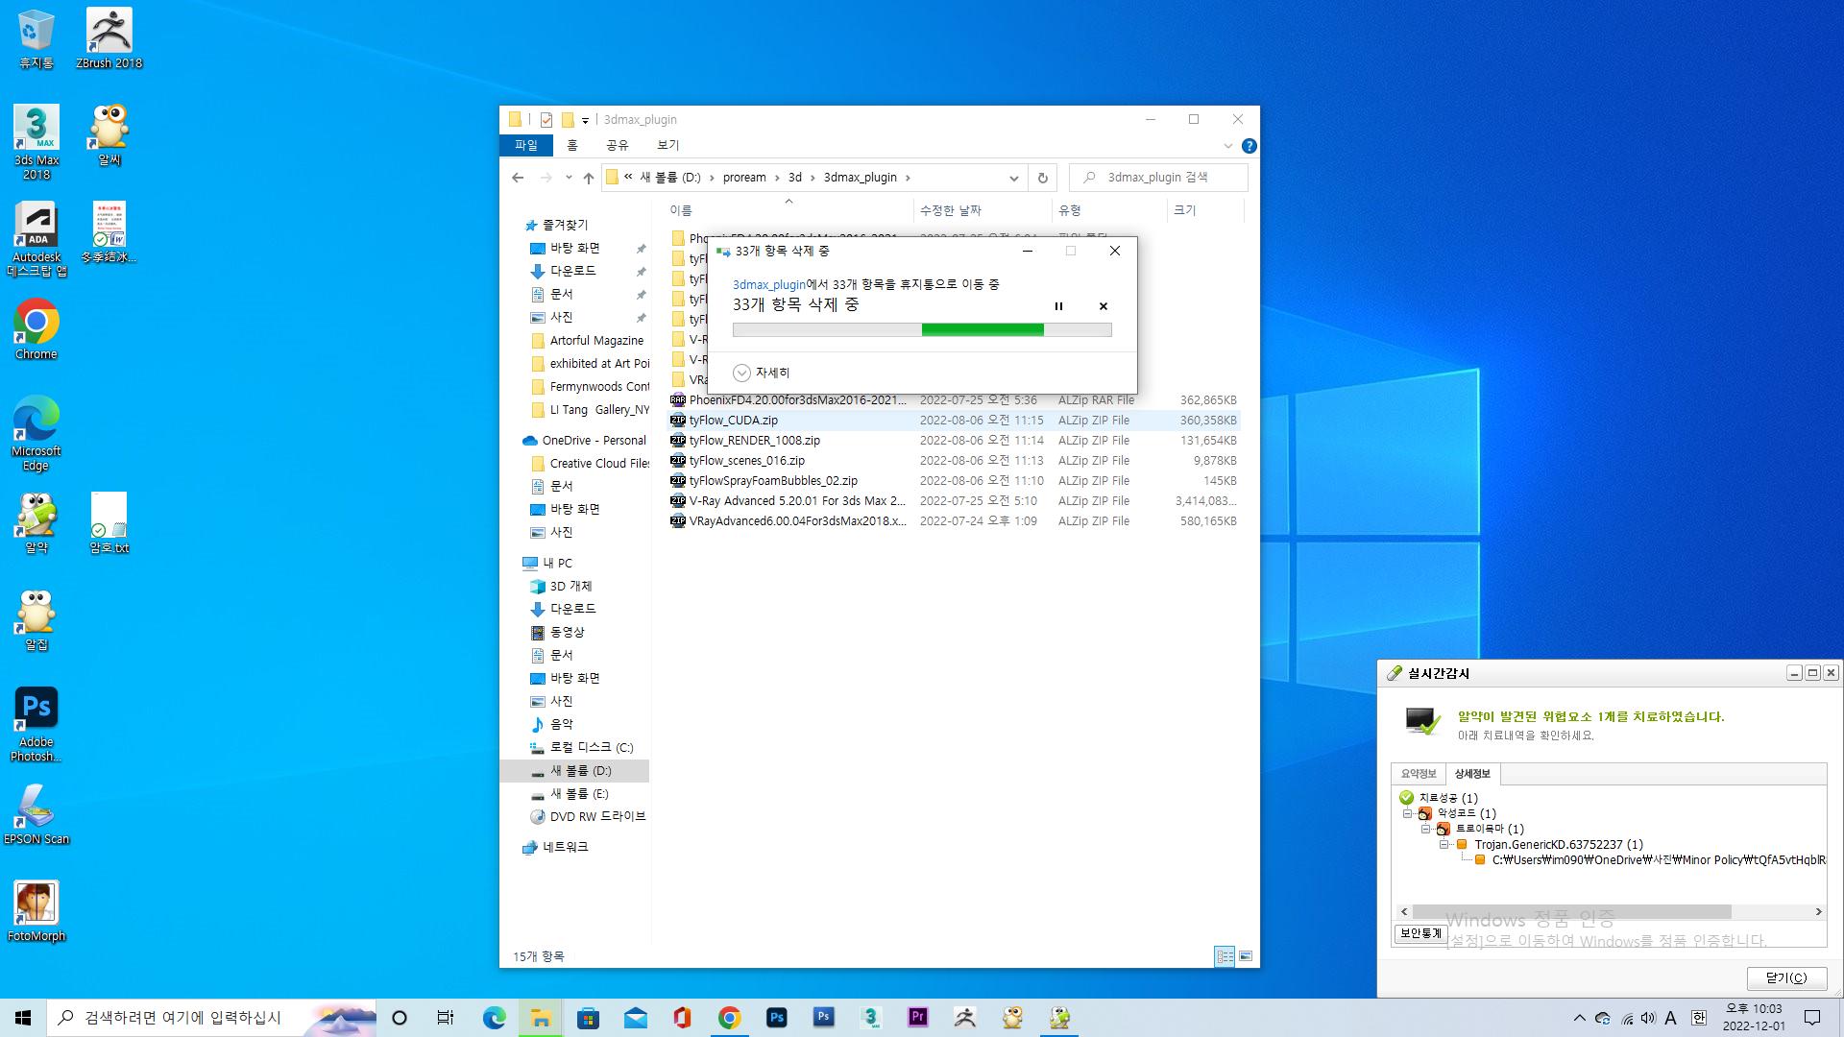Screen dimensions: 1844x1037
Task: Open Explorer help icon
Action: [x=1249, y=146]
